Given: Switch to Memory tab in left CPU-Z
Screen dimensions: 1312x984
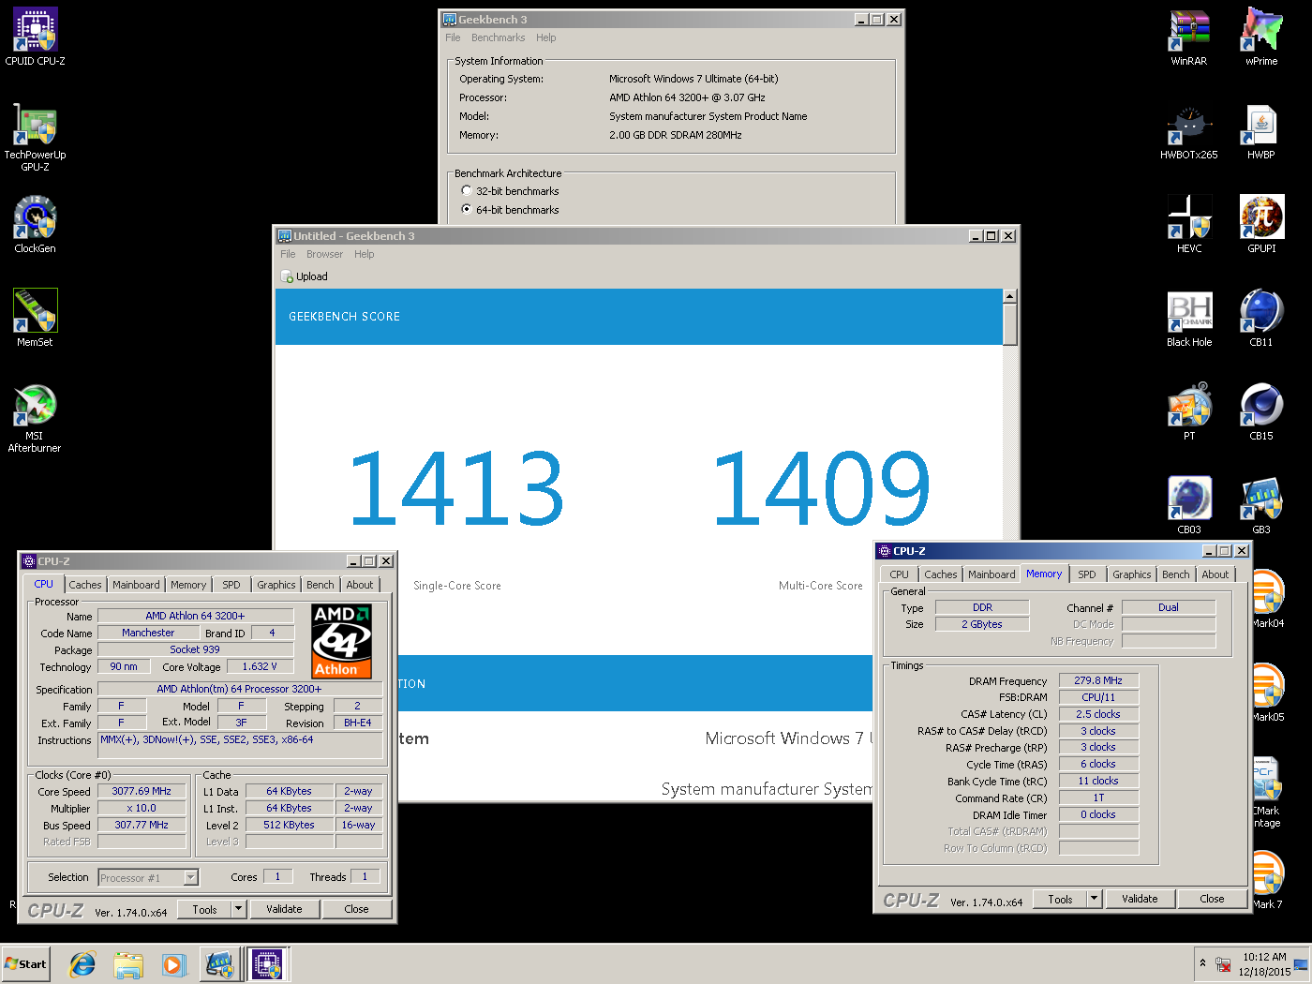Looking at the screenshot, I should (x=188, y=585).
